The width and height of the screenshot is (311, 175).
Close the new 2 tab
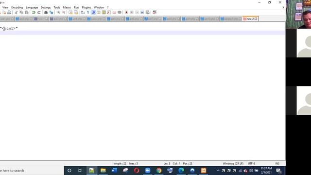point(256,19)
